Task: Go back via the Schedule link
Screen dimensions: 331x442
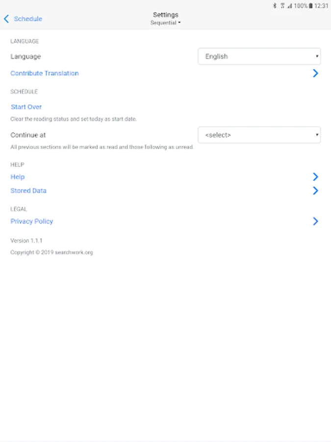Action: pyautogui.click(x=27, y=19)
